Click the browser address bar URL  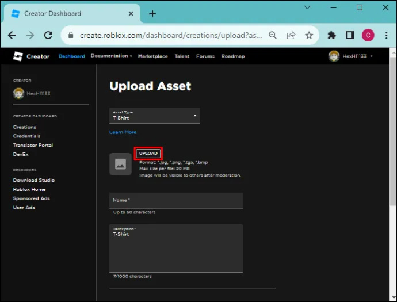[x=171, y=35]
